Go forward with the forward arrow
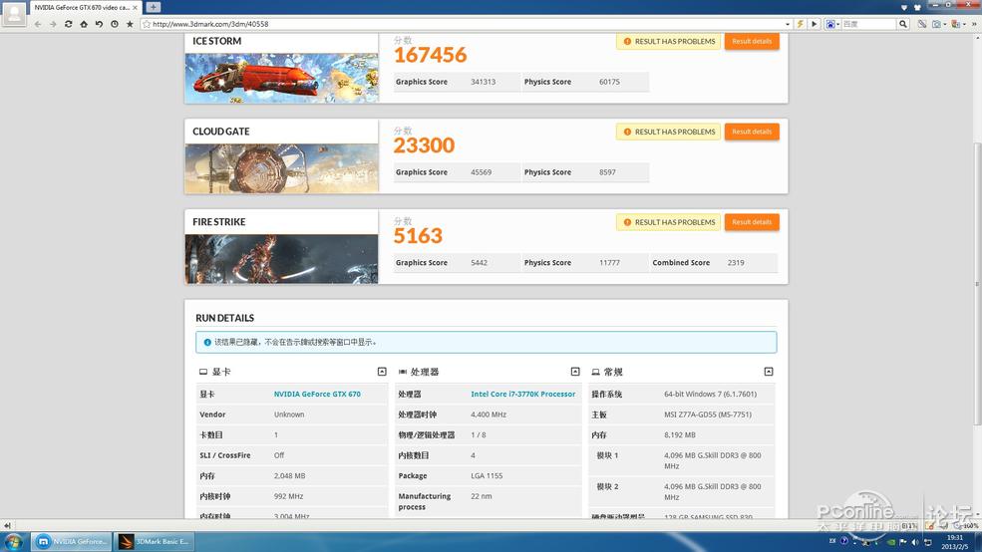The image size is (982, 552). (53, 24)
